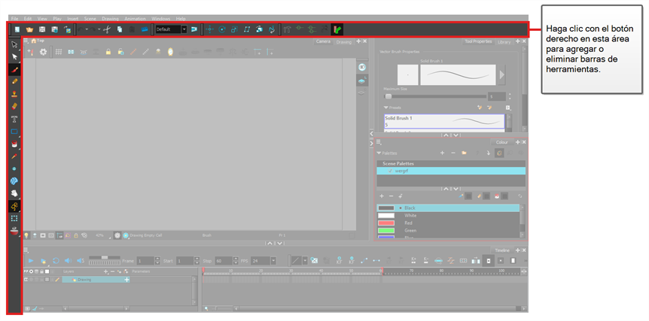
Task: Open the Timeline view hamburger menu
Action: tap(26, 250)
